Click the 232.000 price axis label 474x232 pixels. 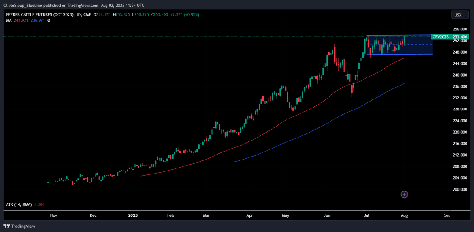tap(459, 98)
